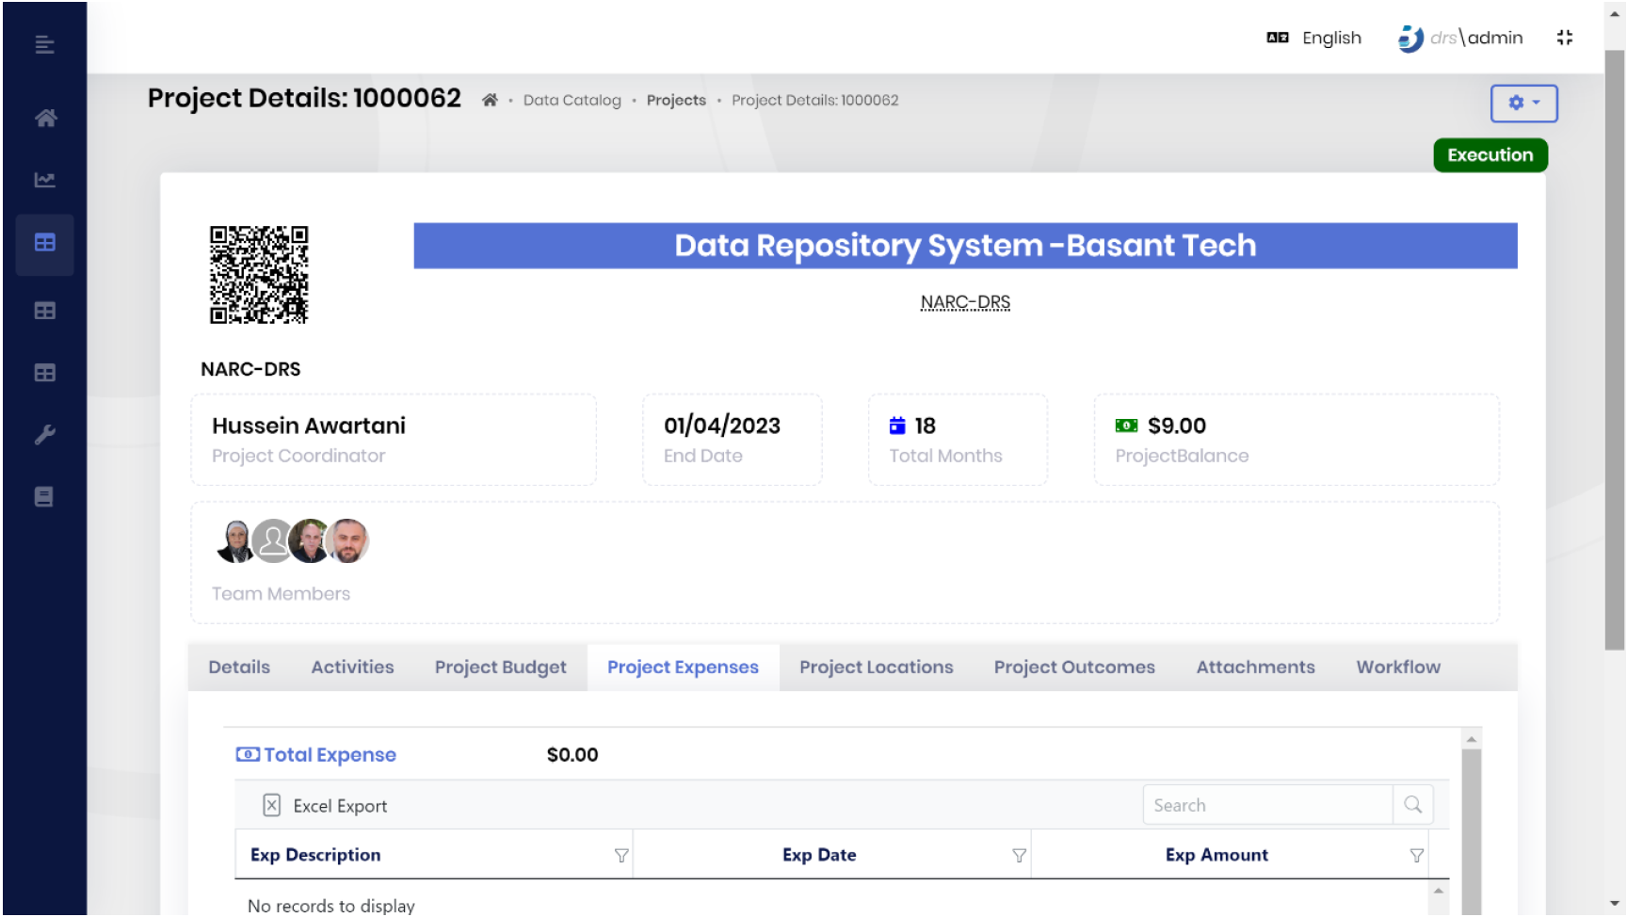Click the project QR code
1627x917 pixels.
(259, 275)
